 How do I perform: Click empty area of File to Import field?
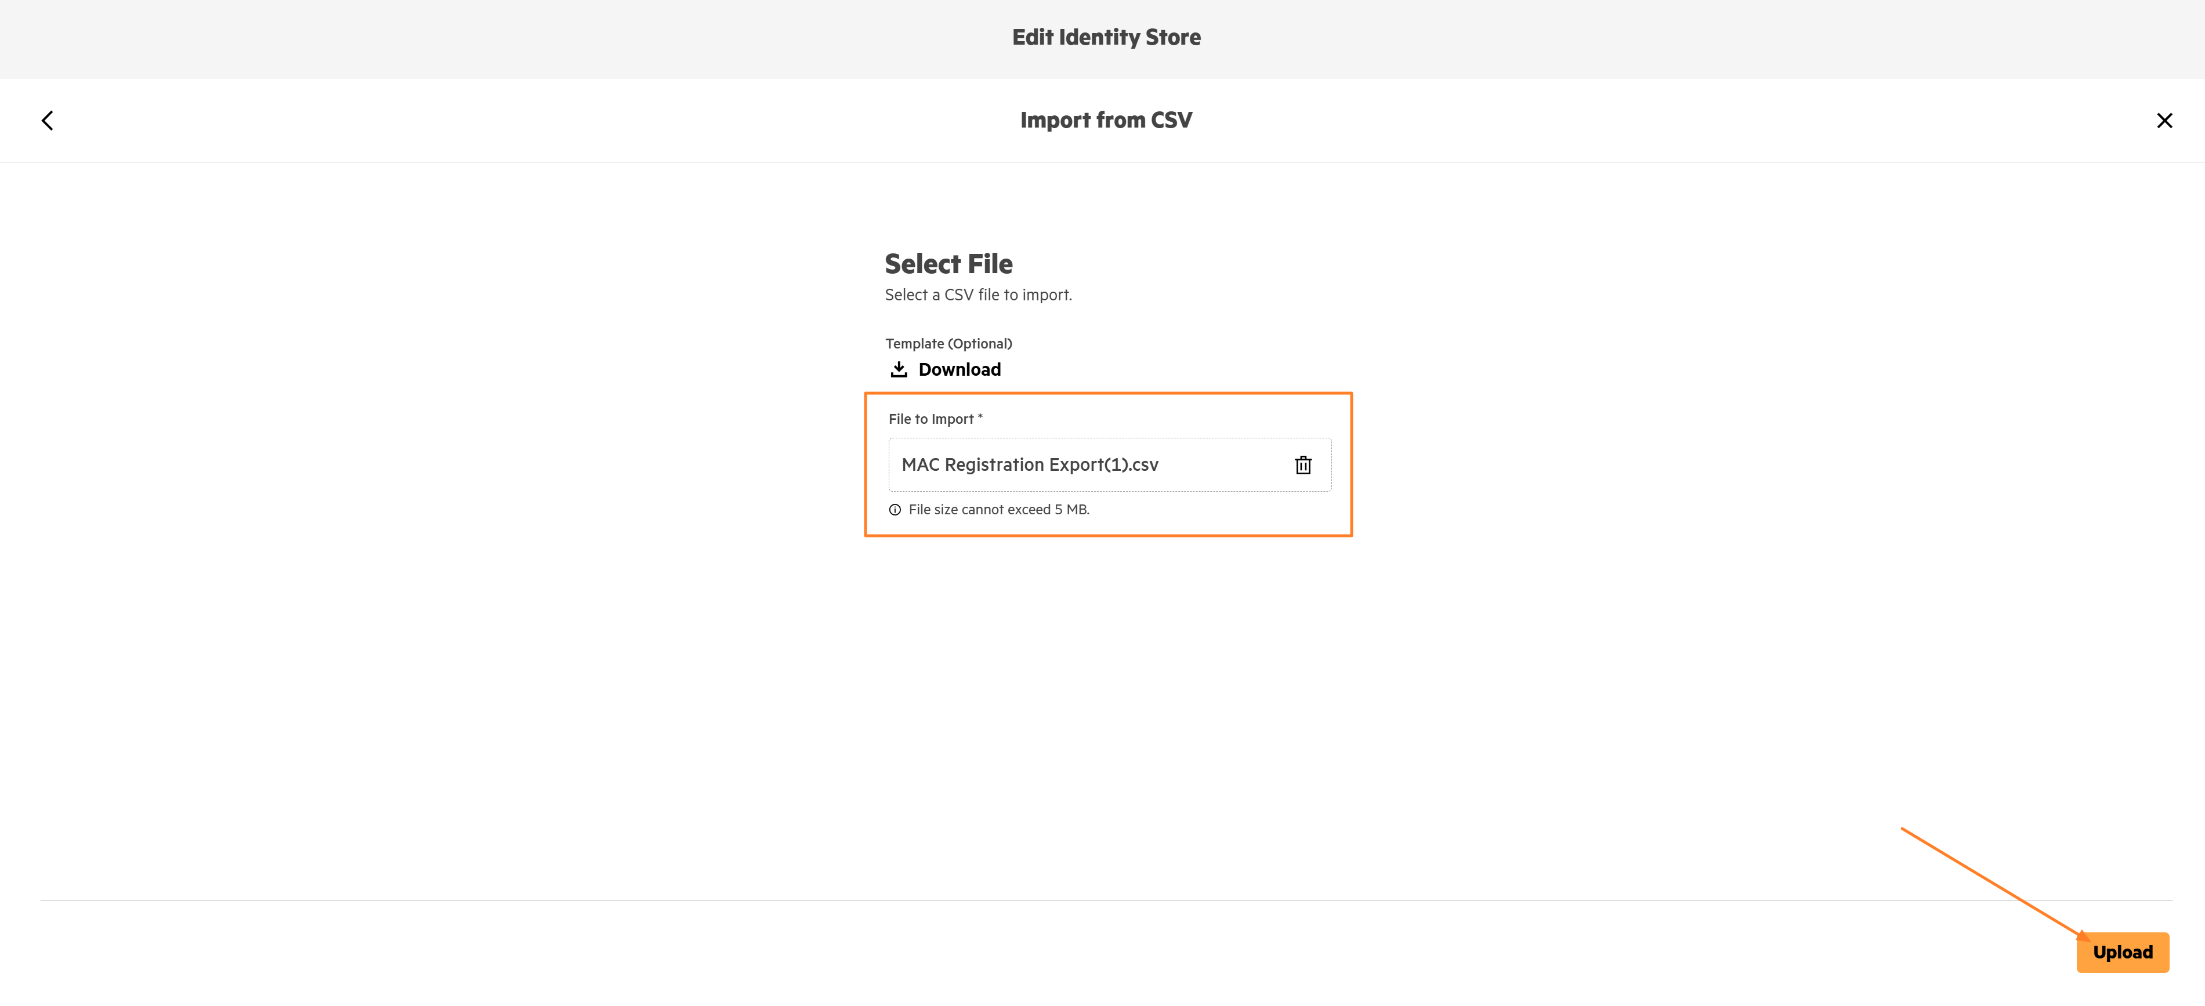tap(1224, 464)
